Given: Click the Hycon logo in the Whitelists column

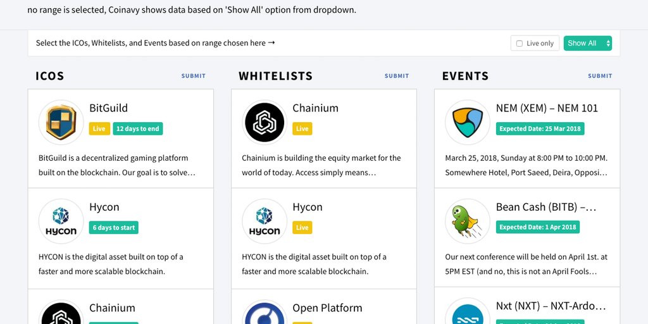Looking at the screenshot, I should tap(265, 221).
